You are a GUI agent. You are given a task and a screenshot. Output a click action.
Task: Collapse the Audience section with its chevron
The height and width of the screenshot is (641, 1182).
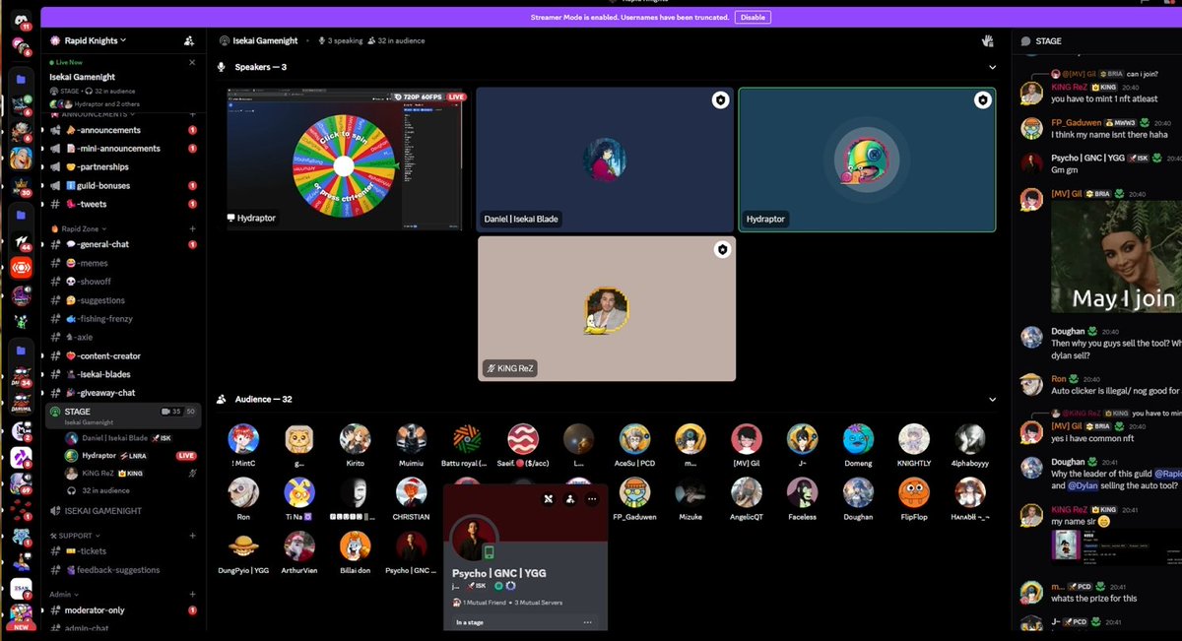[x=992, y=400]
